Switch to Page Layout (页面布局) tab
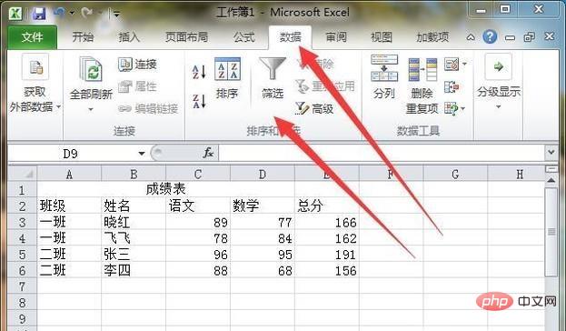 [x=186, y=37]
